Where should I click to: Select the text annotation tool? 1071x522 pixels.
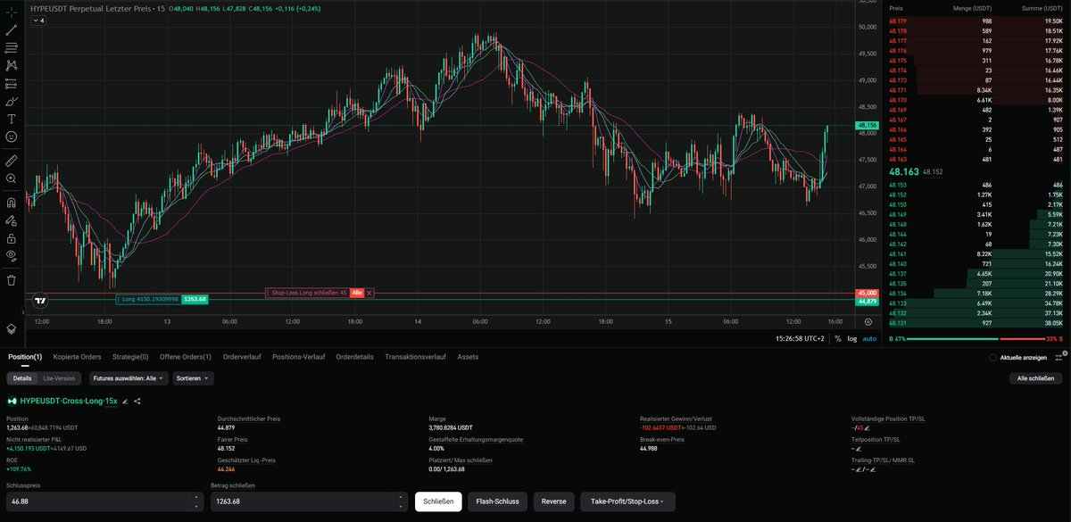[11, 119]
